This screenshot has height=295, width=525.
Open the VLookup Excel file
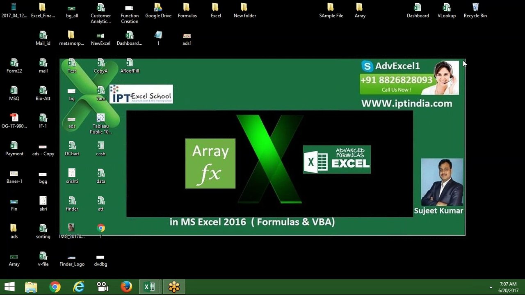(x=447, y=11)
